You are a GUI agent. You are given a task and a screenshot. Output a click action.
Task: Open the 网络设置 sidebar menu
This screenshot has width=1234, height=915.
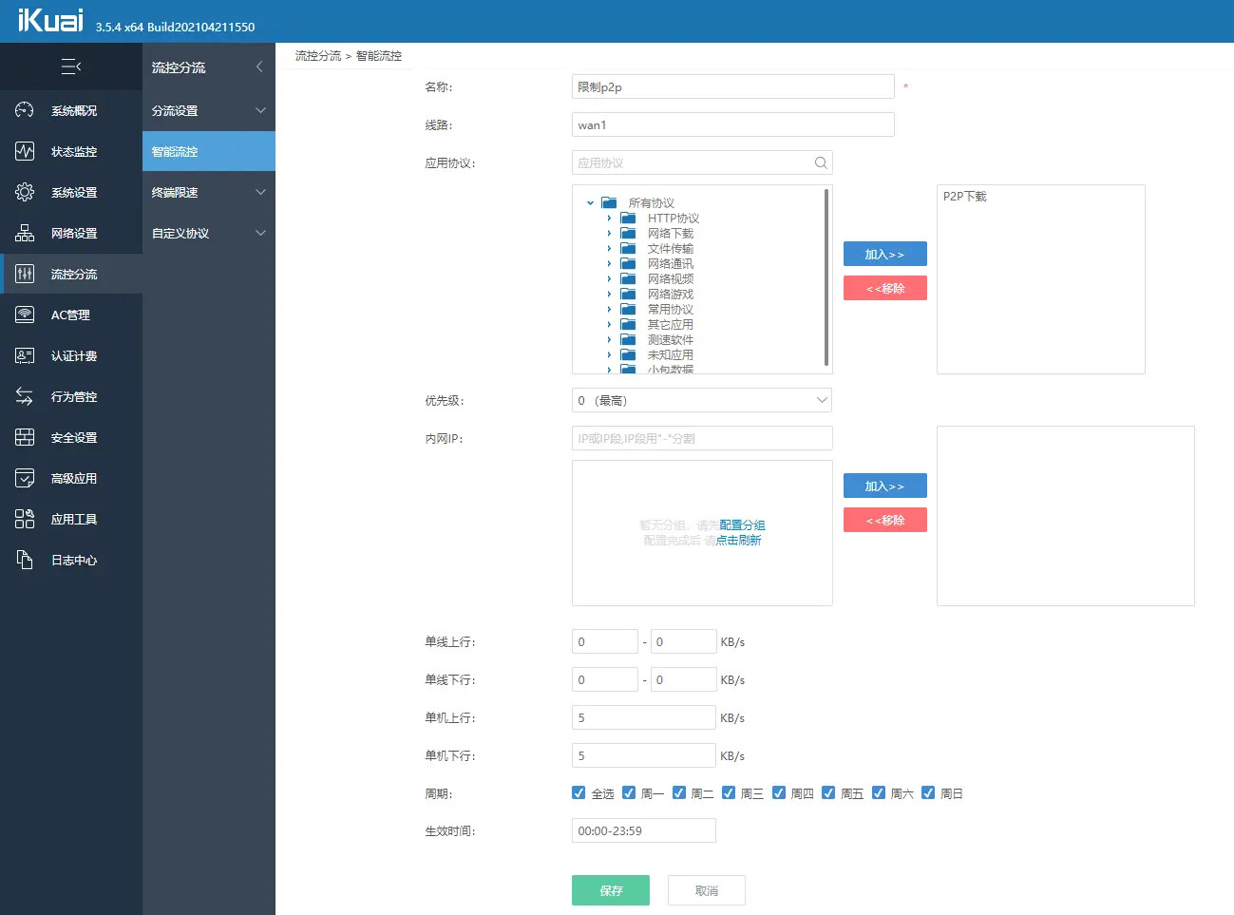point(71,233)
